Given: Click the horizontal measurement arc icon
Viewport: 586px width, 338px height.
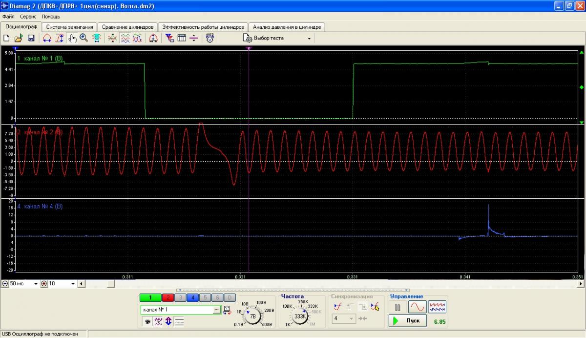Looking at the screenshot, I should pos(47,38).
